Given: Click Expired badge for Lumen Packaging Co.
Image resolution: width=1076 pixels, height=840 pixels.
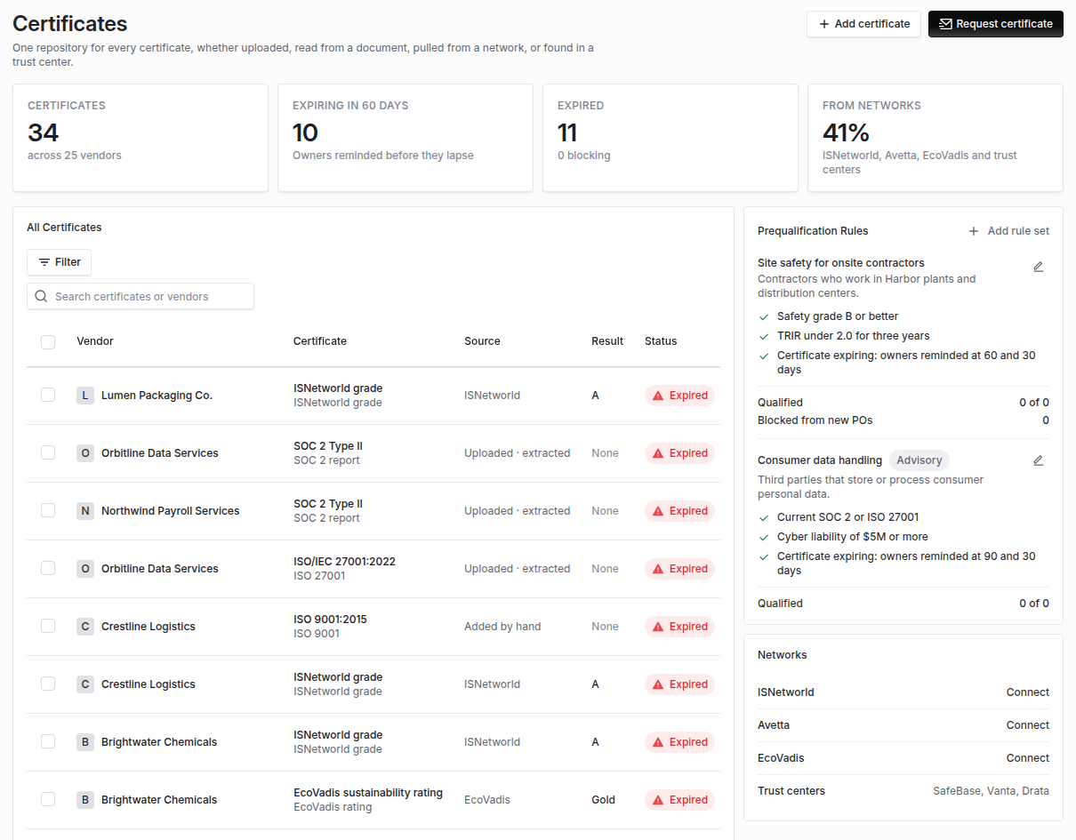Looking at the screenshot, I should (x=679, y=396).
